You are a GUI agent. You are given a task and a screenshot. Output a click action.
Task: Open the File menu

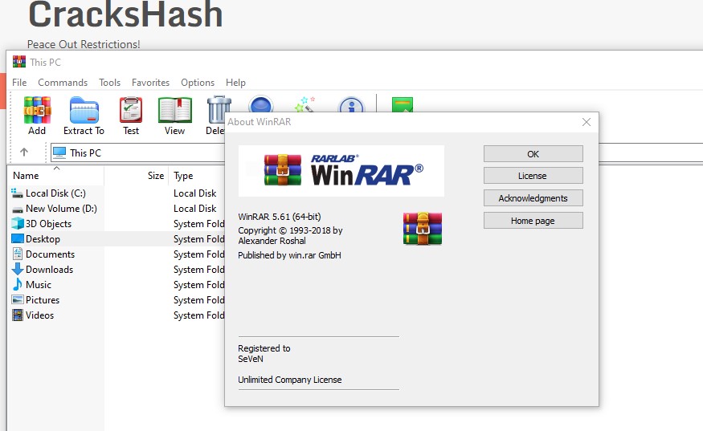pos(19,83)
